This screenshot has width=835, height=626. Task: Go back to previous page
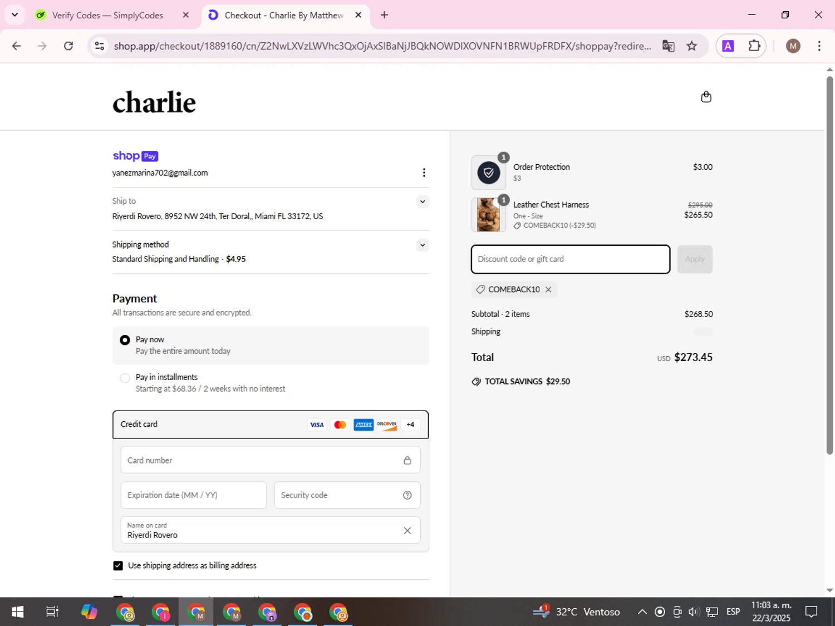click(x=16, y=46)
